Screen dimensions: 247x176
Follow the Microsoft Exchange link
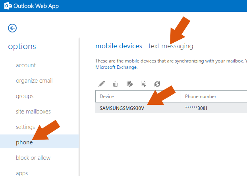(x=116, y=67)
